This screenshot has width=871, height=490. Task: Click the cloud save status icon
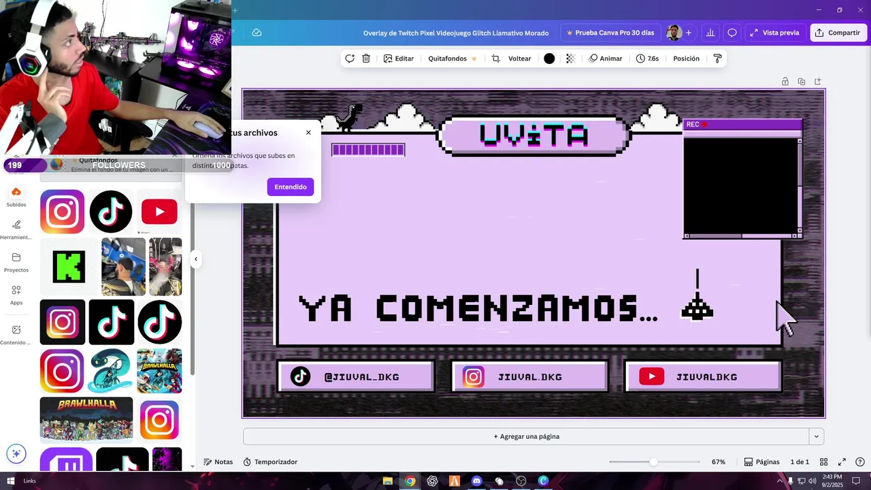[x=257, y=33]
